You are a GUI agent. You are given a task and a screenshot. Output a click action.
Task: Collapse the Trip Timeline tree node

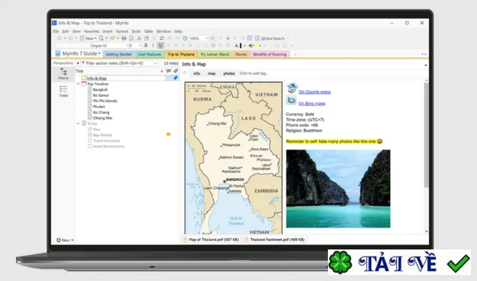pyautogui.click(x=78, y=84)
